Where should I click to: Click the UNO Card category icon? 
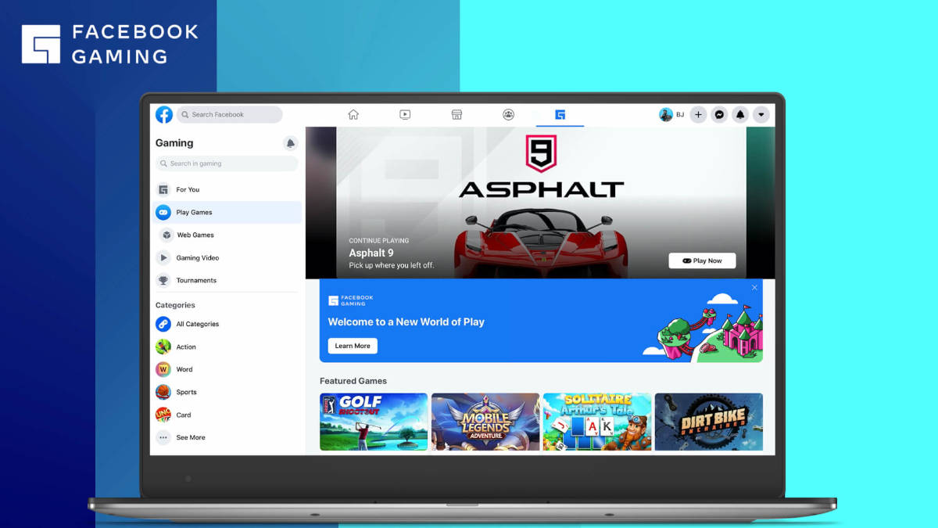[x=163, y=415]
